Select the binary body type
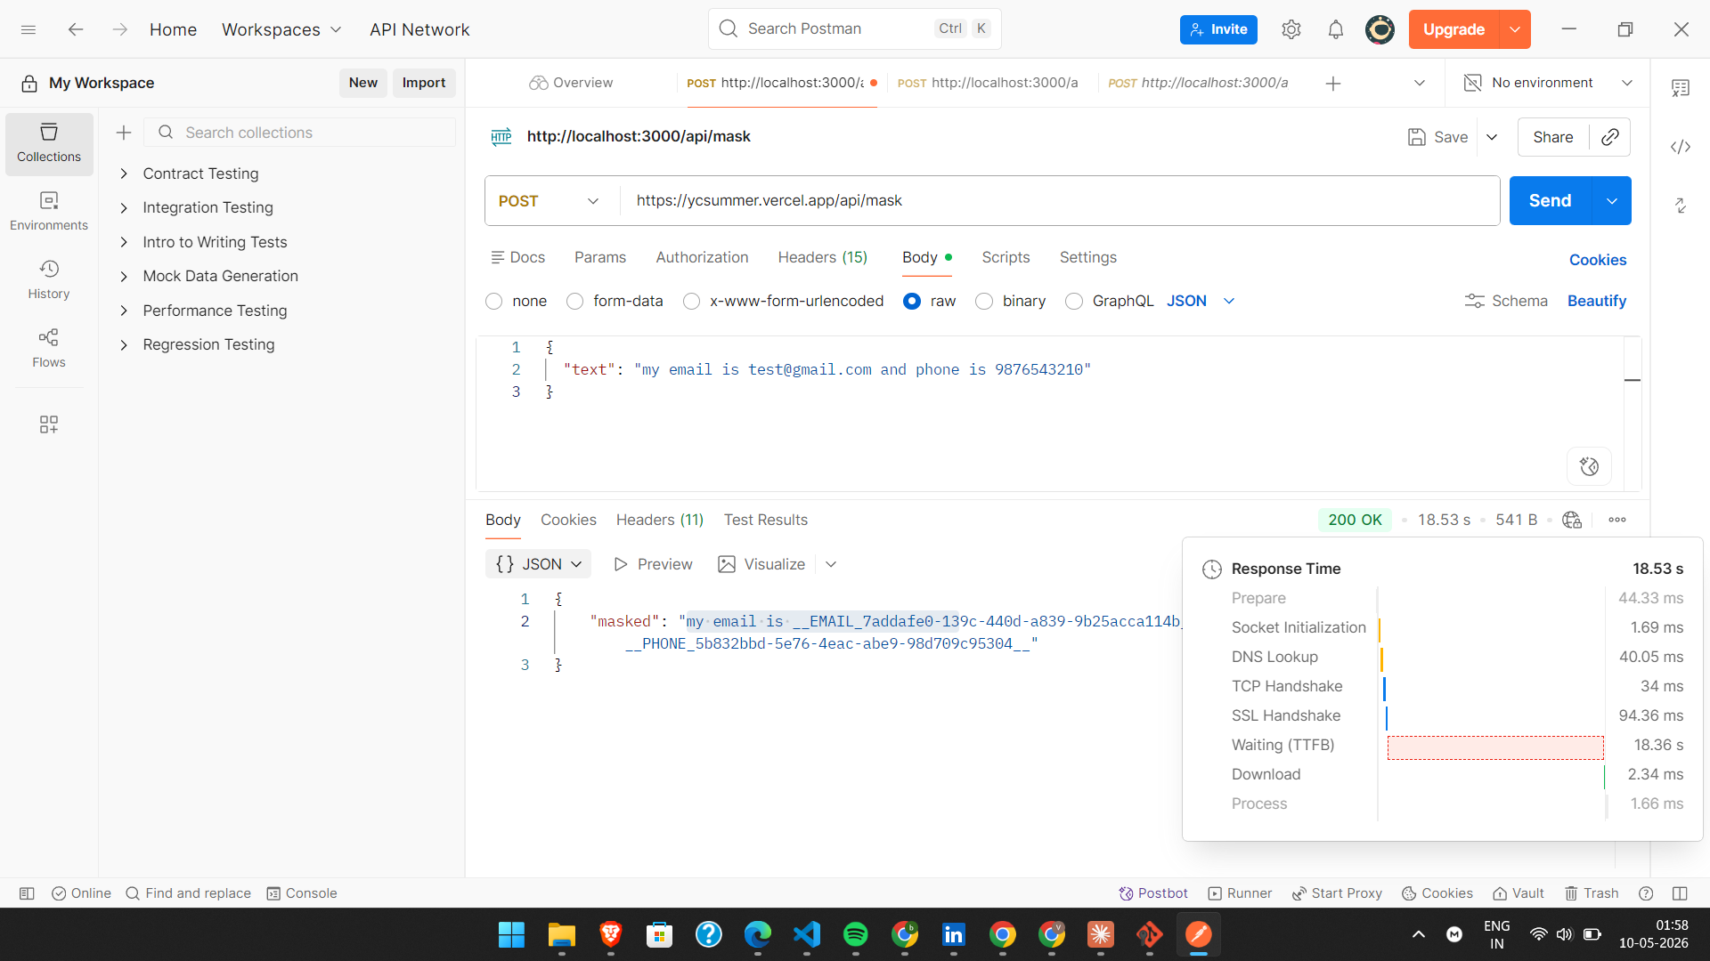The height and width of the screenshot is (961, 1710). [984, 302]
